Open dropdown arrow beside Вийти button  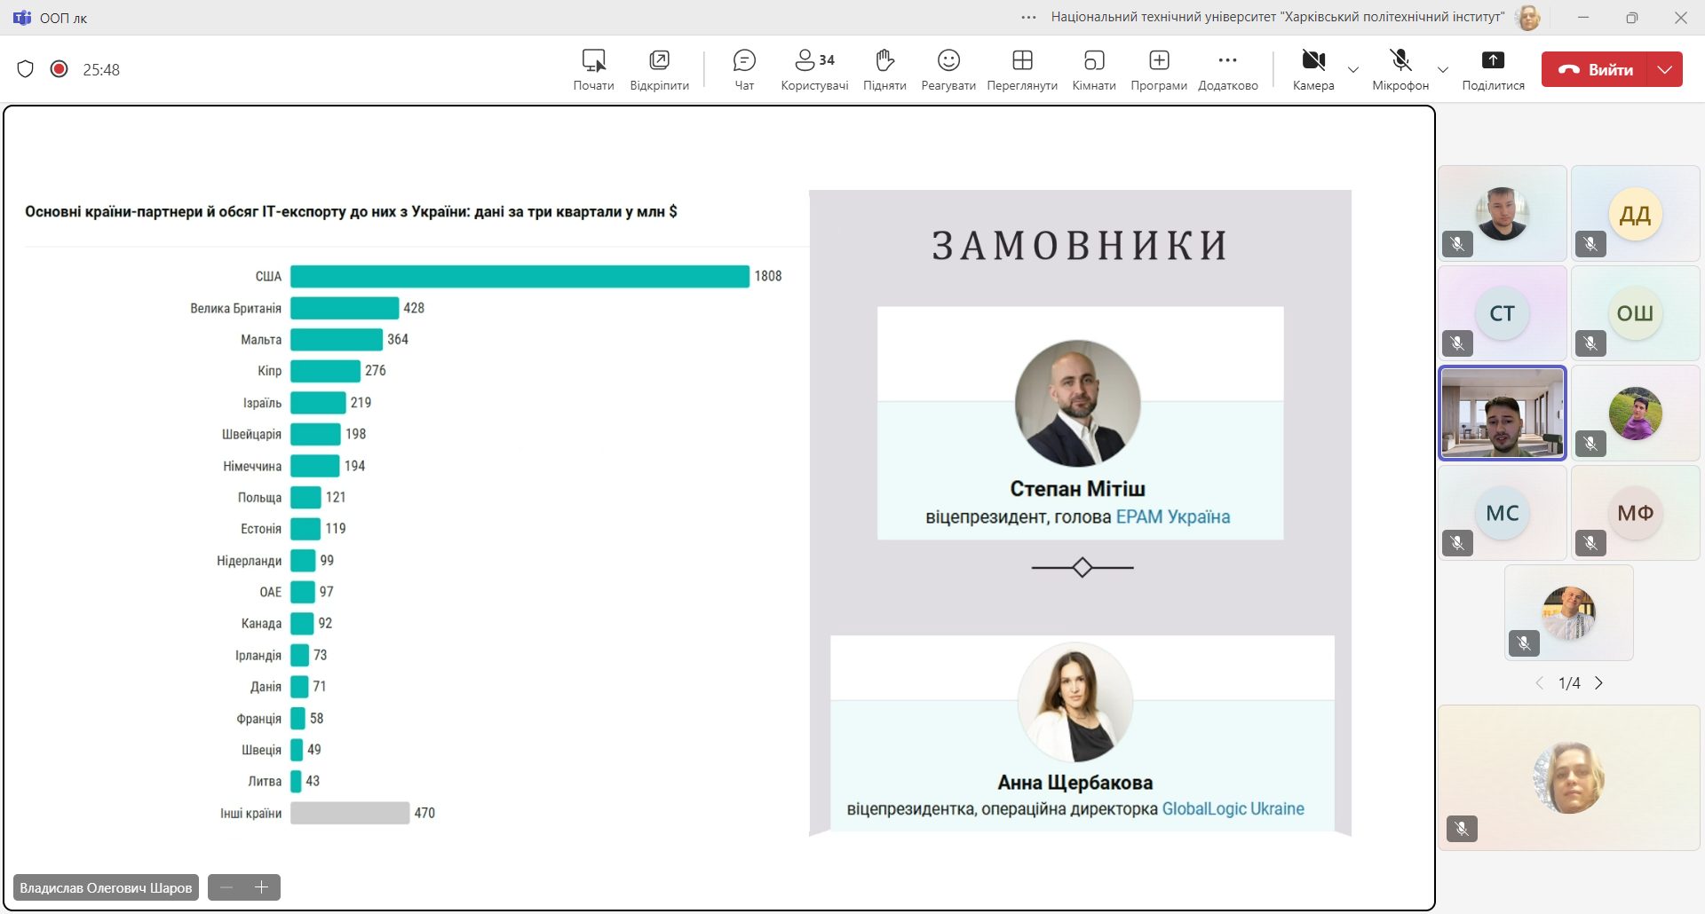(1665, 69)
